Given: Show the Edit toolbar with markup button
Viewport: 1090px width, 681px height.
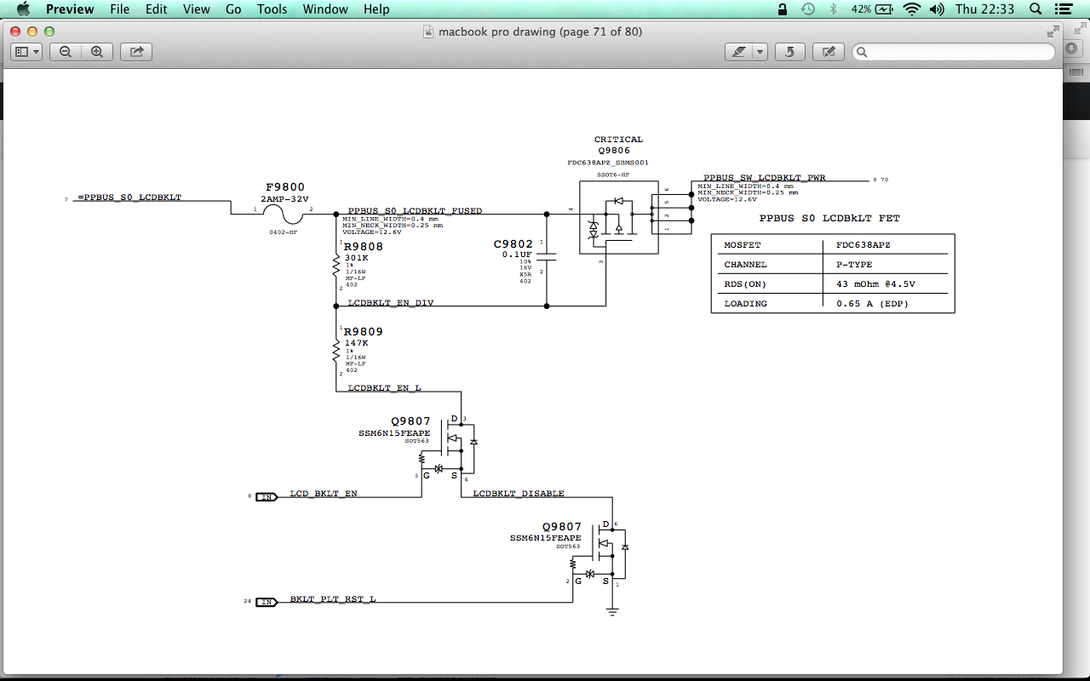Looking at the screenshot, I should tap(828, 52).
